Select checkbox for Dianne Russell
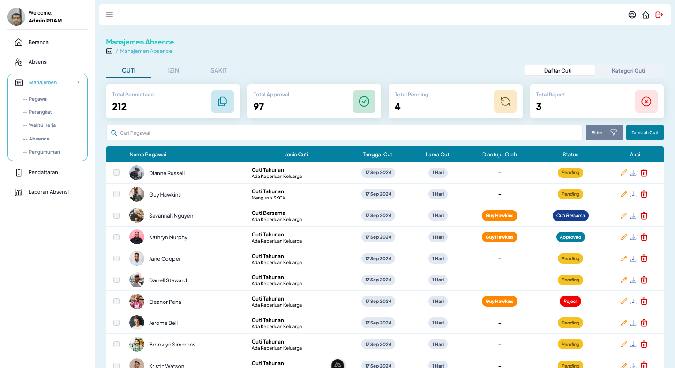Viewport: 675px width, 368px height. point(116,173)
